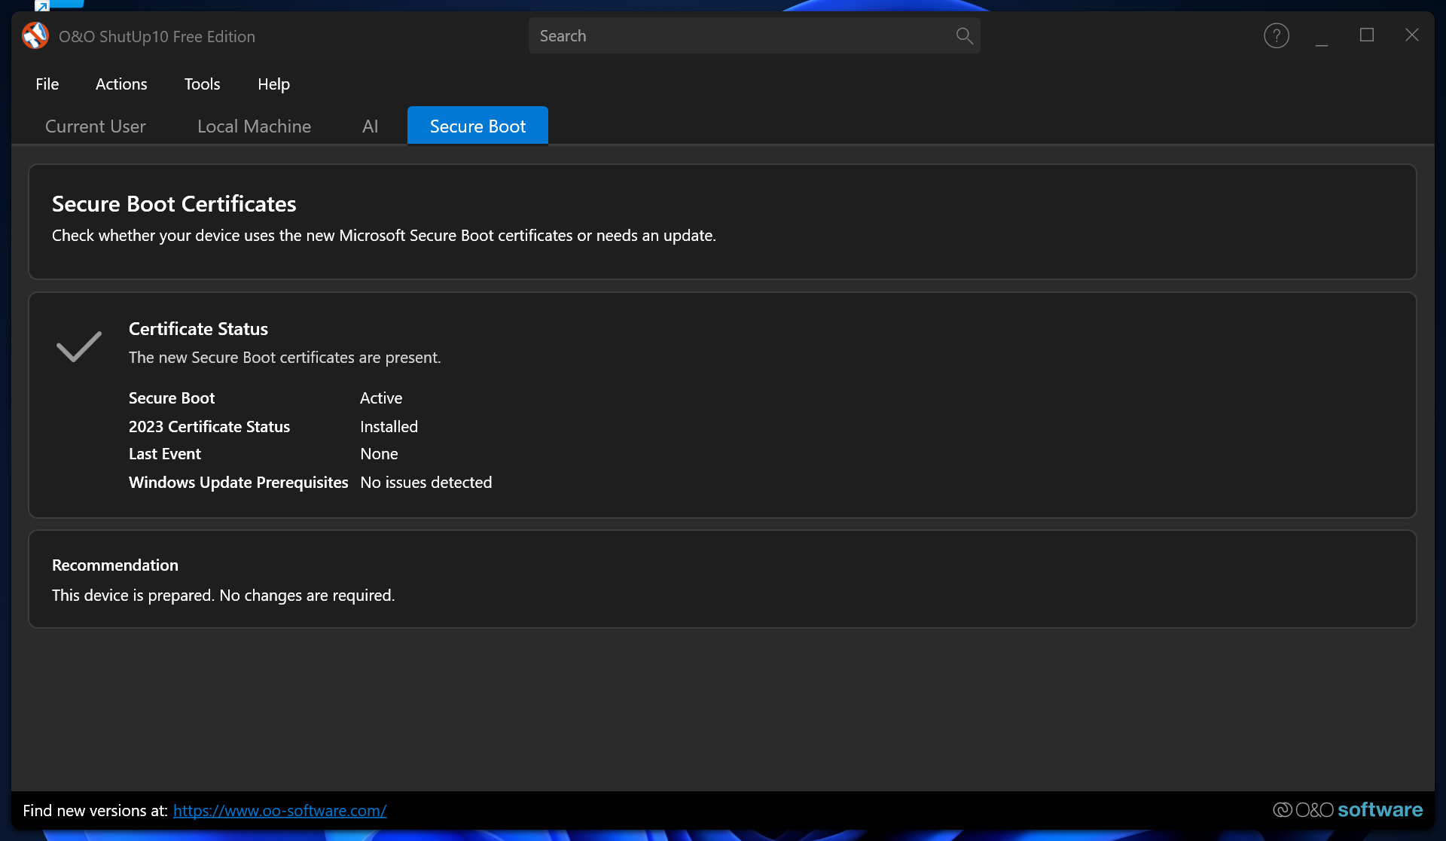Open the File menu

47,84
